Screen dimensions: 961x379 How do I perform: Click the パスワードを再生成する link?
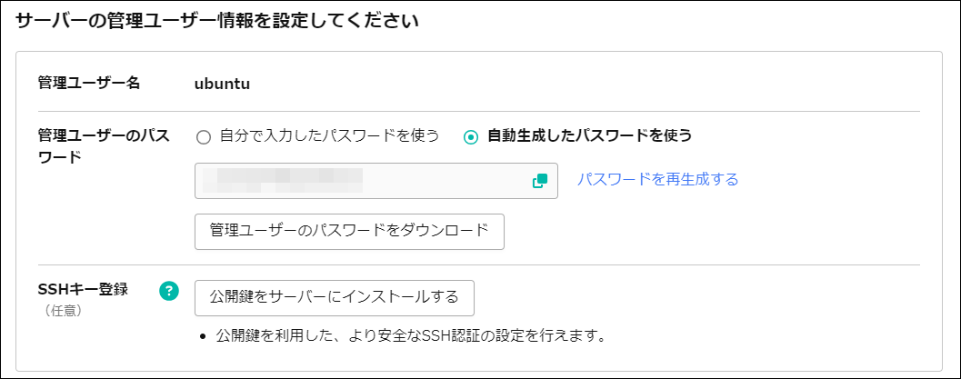click(x=657, y=179)
